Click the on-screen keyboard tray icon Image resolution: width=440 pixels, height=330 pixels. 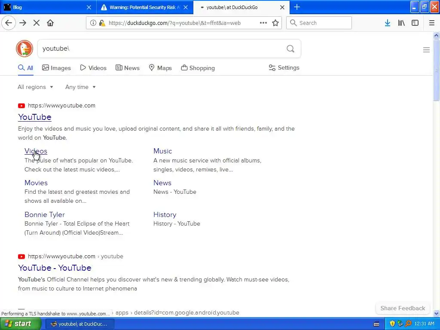click(x=376, y=324)
